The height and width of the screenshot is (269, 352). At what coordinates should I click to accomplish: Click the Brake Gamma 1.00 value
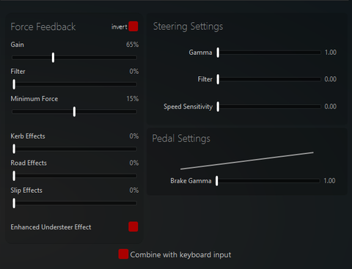click(329, 181)
